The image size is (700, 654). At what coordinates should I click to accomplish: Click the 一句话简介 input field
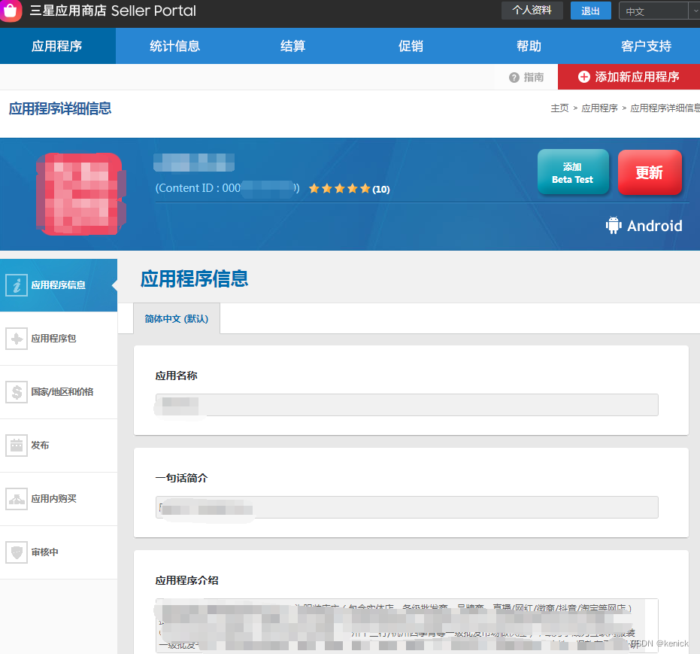point(407,507)
